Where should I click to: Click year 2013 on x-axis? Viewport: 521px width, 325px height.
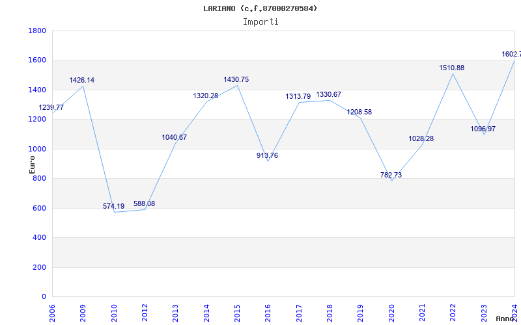[175, 313]
